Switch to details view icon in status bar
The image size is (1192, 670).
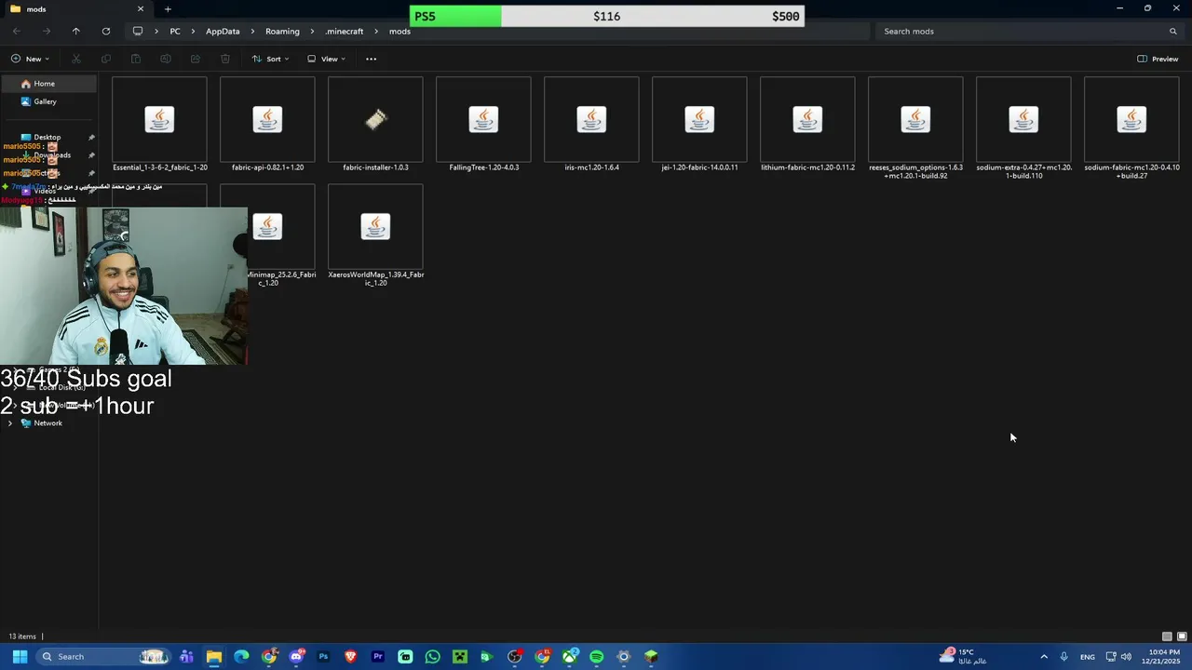click(x=1167, y=636)
